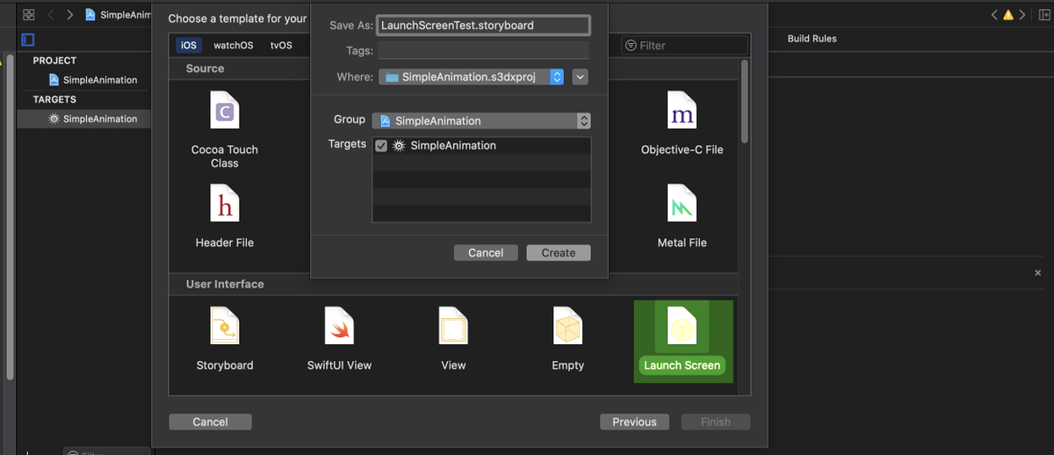
Task: Select the Cocoa Touch Class template icon
Action: (225, 112)
